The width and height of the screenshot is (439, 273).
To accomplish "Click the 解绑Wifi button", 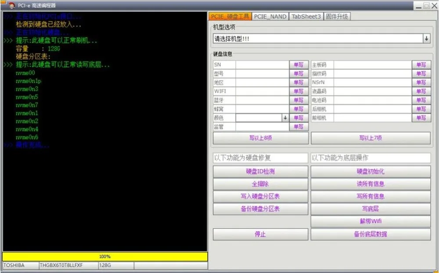I will pos(371,221).
